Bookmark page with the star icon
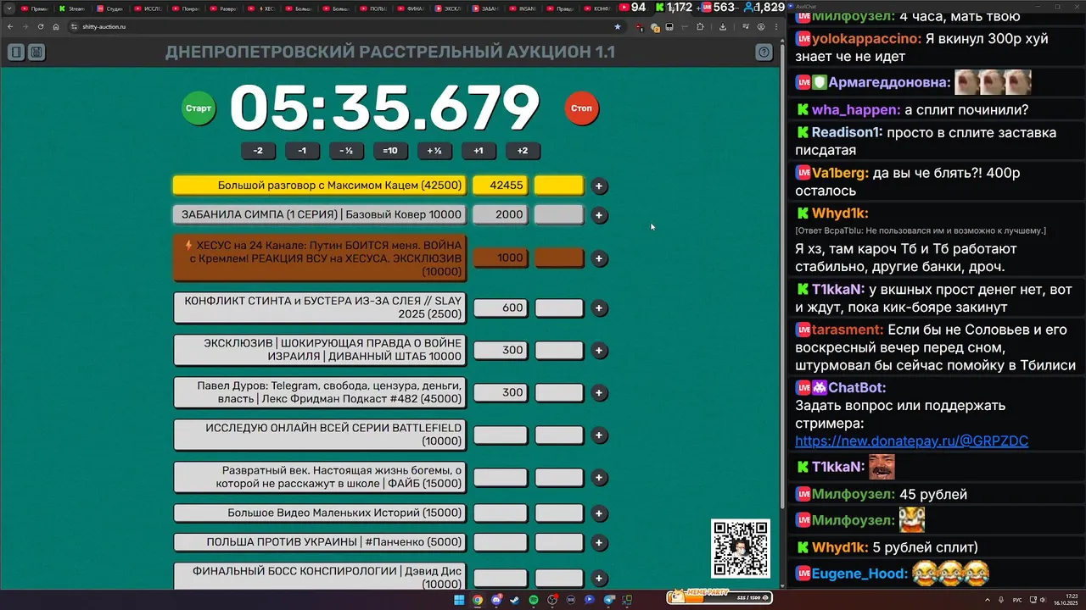 point(617,27)
